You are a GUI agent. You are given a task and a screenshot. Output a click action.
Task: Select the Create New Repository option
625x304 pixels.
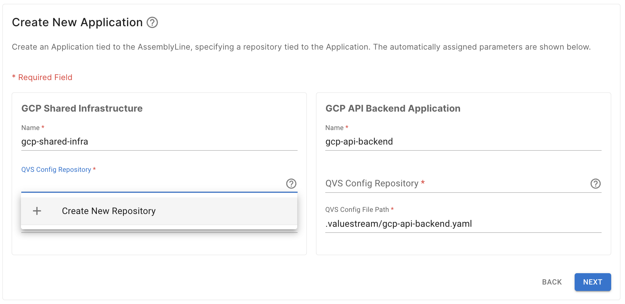point(109,211)
